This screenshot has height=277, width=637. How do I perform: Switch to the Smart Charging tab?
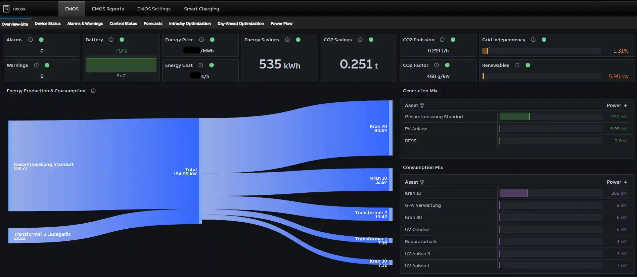tap(201, 9)
